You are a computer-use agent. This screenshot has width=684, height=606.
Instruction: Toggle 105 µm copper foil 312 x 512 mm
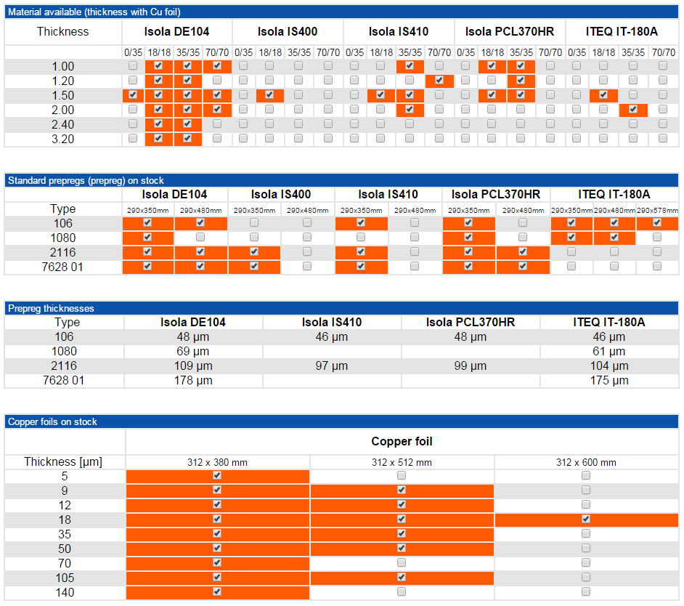pyautogui.click(x=402, y=578)
